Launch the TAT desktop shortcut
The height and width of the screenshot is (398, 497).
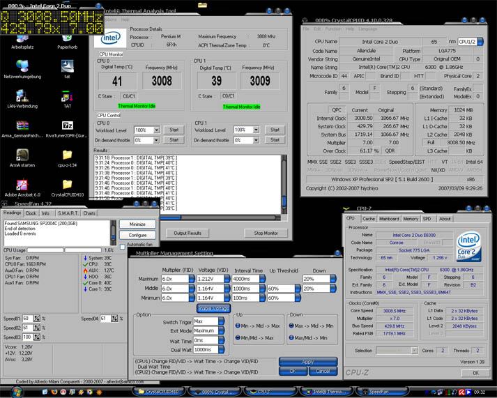pyautogui.click(x=67, y=99)
